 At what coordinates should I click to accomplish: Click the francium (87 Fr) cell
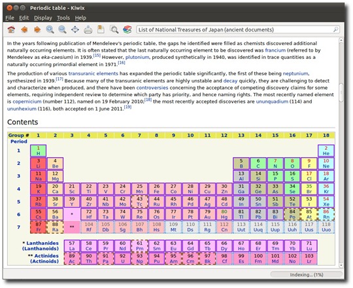[x=39, y=227]
